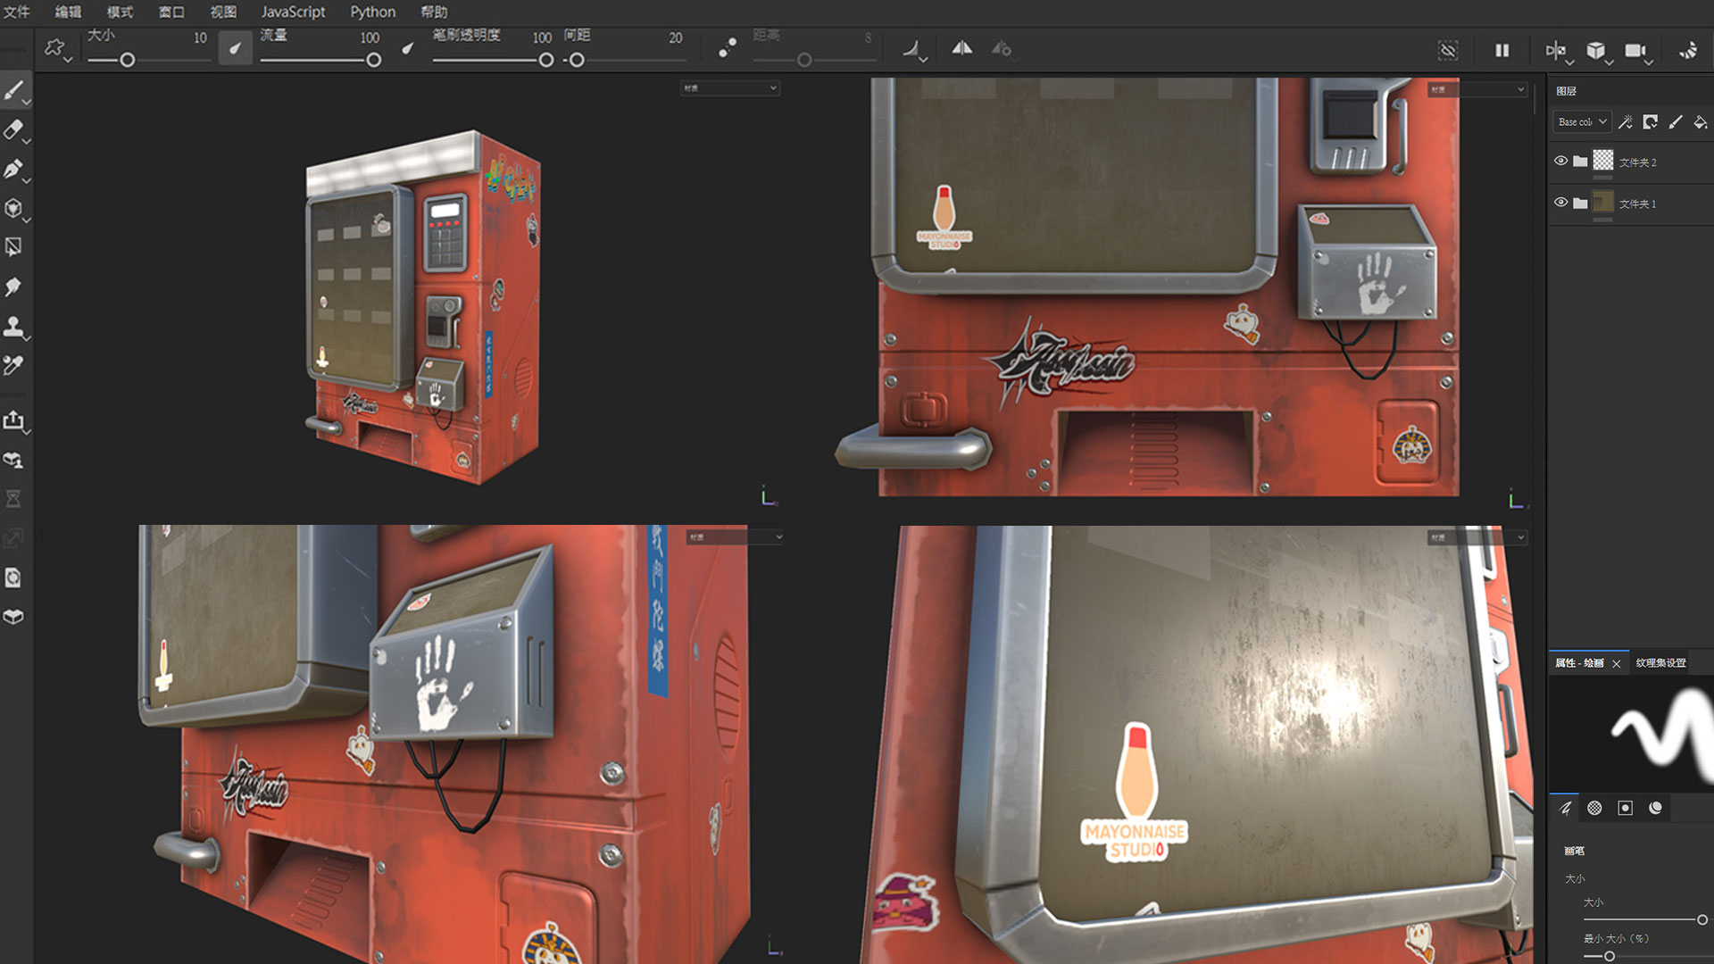Switch to the 纹理集设置 tab
Screen dimensions: 1714x964
(1660, 663)
